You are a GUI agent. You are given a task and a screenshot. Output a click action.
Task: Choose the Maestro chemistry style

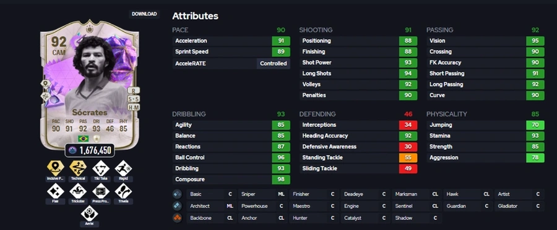pyautogui.click(x=314, y=206)
